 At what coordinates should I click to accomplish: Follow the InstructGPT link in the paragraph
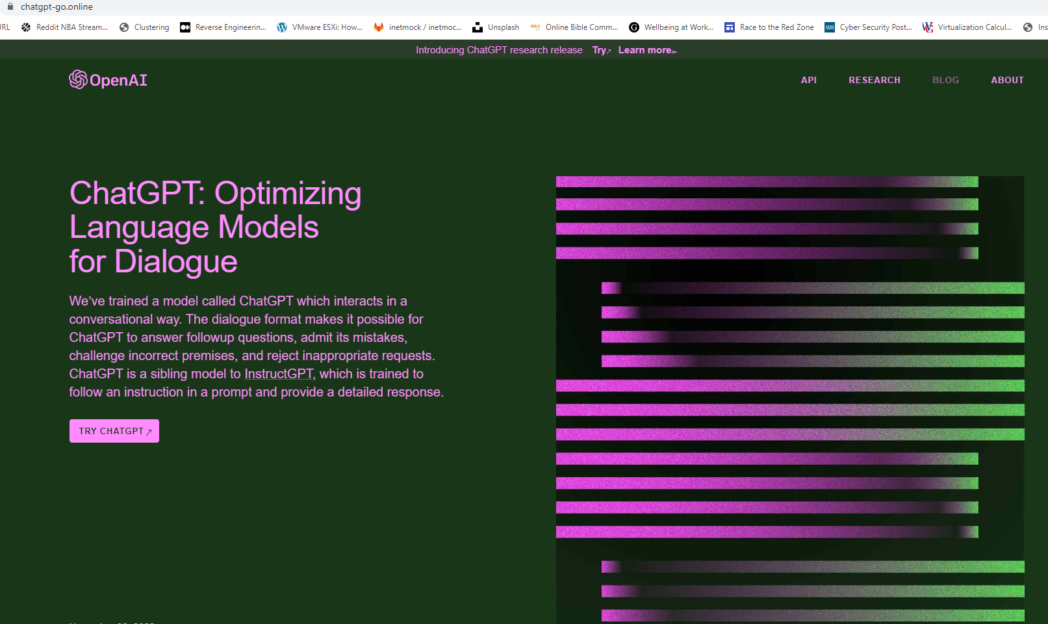(x=279, y=374)
